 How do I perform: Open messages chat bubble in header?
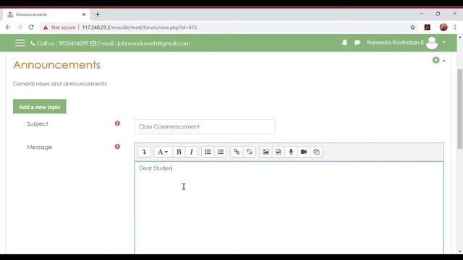click(x=357, y=43)
